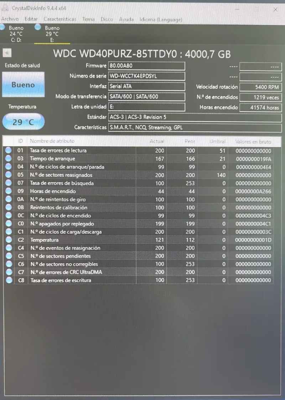Select raw value 0000000004C3
Image resolution: width=285 pixels, height=400 pixels.
coord(253,216)
